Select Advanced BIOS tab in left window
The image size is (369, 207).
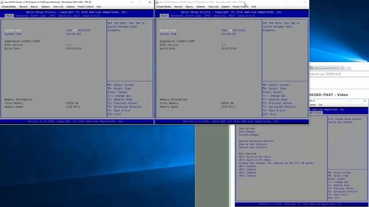pyautogui.click(x=21, y=16)
